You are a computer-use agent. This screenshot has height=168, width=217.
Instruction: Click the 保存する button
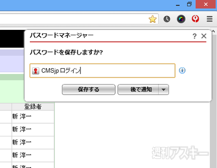[x=89, y=89]
